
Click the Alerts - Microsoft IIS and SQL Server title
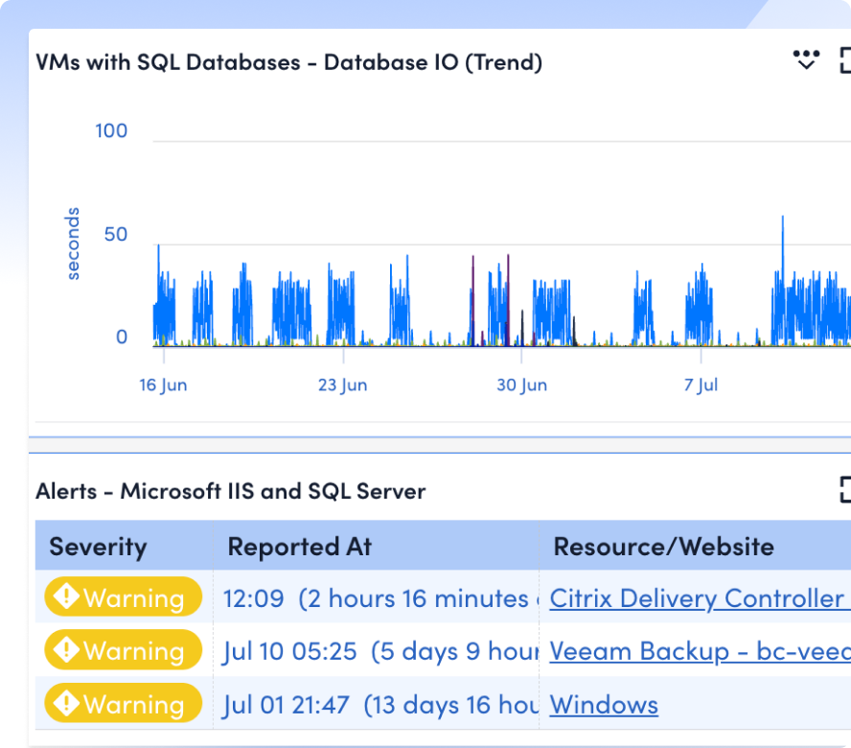coord(231,491)
